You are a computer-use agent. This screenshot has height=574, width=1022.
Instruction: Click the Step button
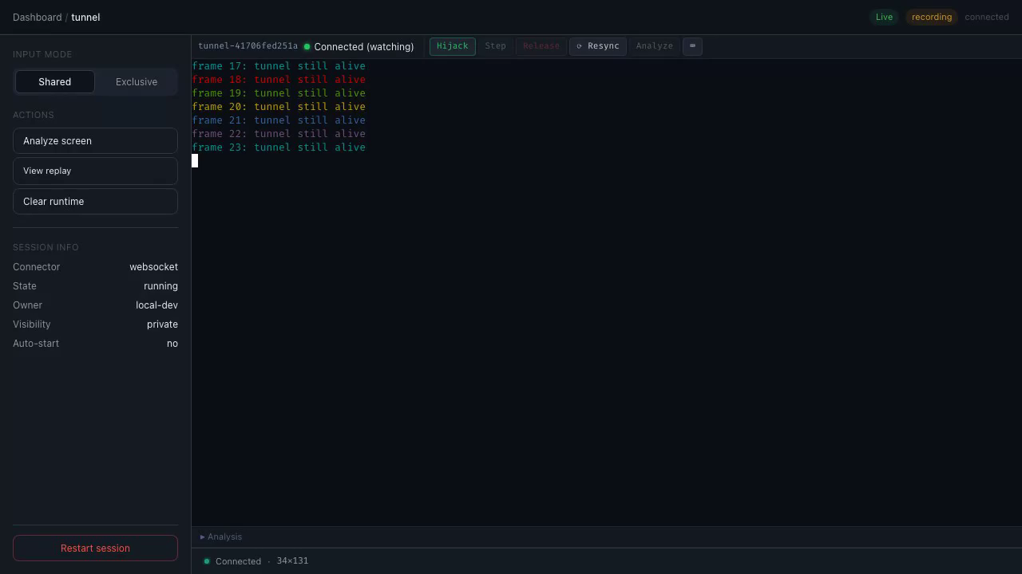pos(495,46)
